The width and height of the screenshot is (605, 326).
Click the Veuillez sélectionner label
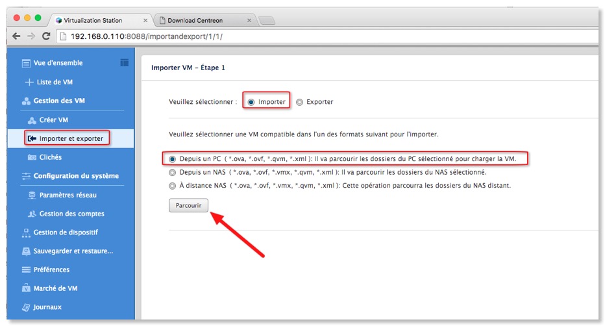pos(203,102)
